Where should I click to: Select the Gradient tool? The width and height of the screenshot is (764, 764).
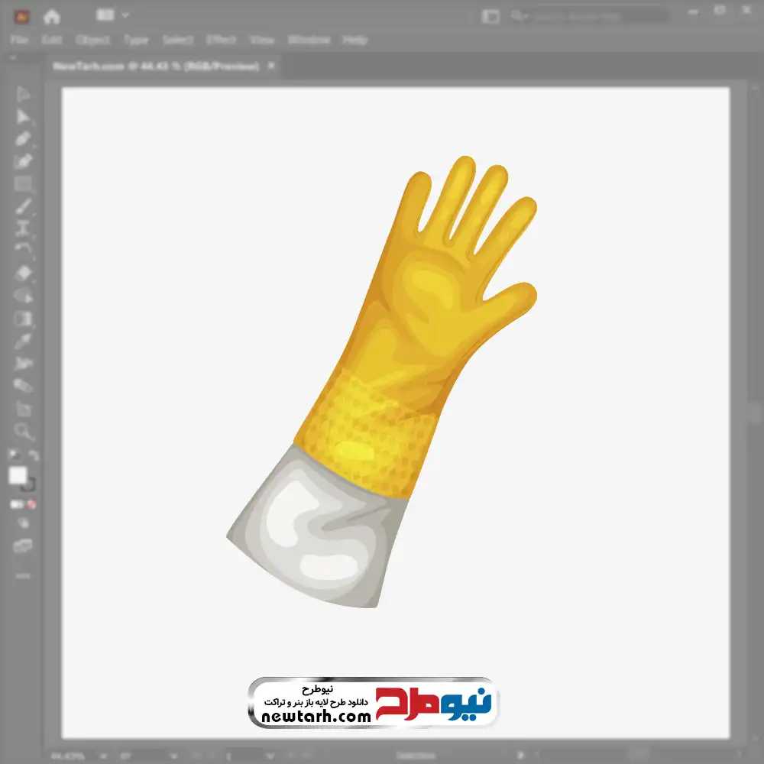tap(23, 319)
